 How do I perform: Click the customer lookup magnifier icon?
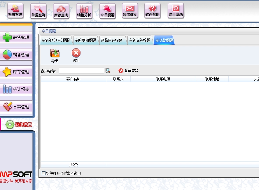click(108, 71)
